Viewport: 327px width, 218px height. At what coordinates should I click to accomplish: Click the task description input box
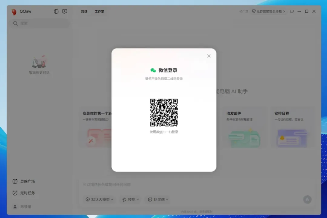(197, 185)
